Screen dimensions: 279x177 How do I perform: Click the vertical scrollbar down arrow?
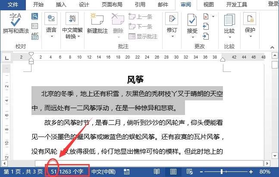click(x=275, y=156)
